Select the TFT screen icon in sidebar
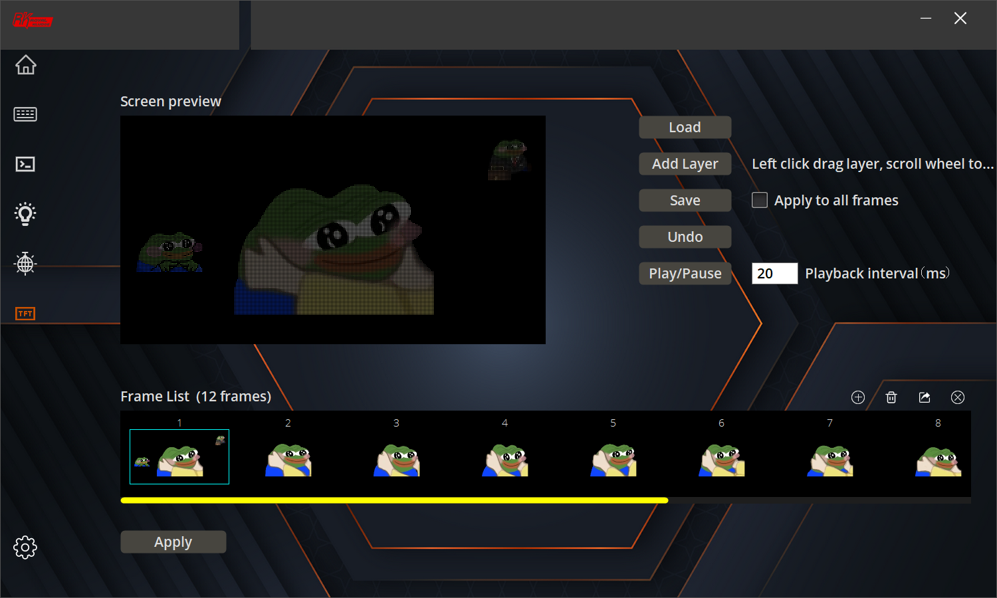This screenshot has width=997, height=598. pyautogui.click(x=25, y=314)
